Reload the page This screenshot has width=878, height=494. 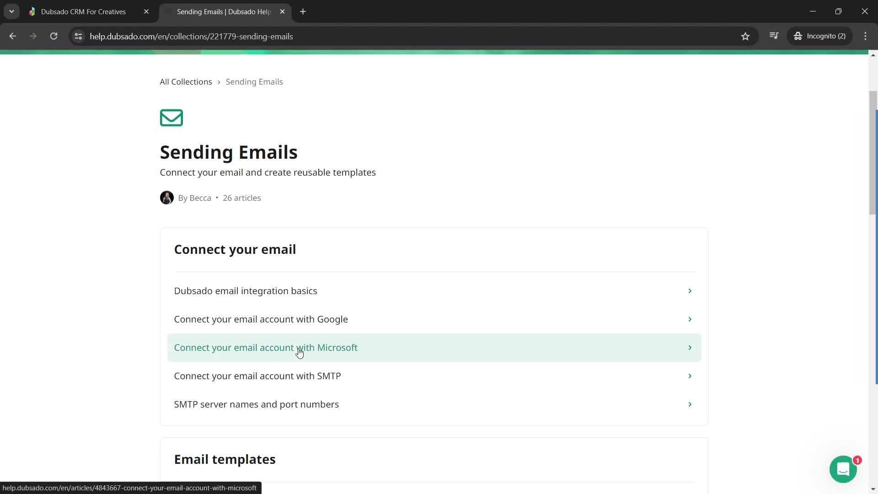(x=54, y=36)
